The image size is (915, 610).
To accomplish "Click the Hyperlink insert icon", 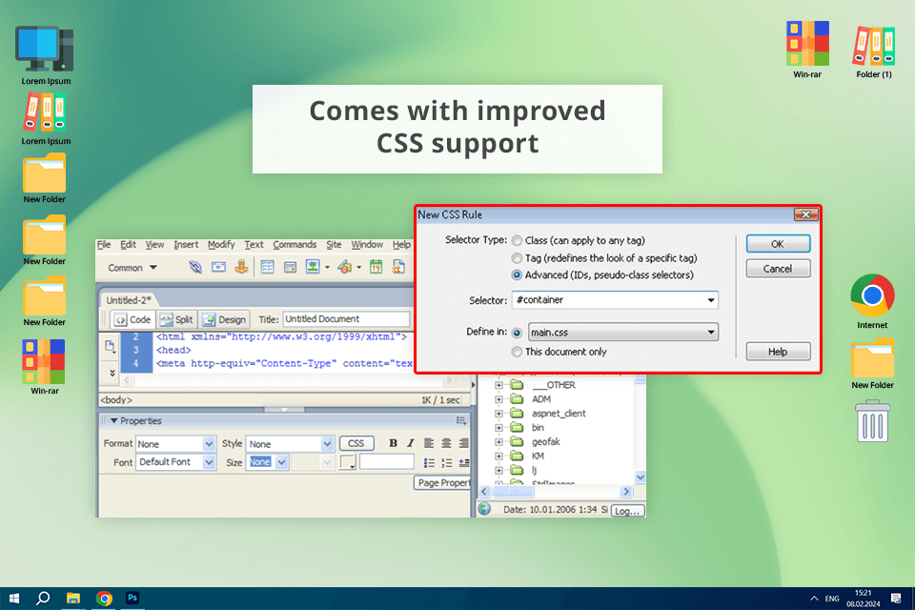I will (x=195, y=267).
